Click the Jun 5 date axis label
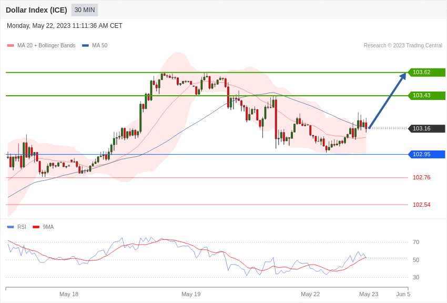447x303 pixels. pyautogui.click(x=403, y=294)
